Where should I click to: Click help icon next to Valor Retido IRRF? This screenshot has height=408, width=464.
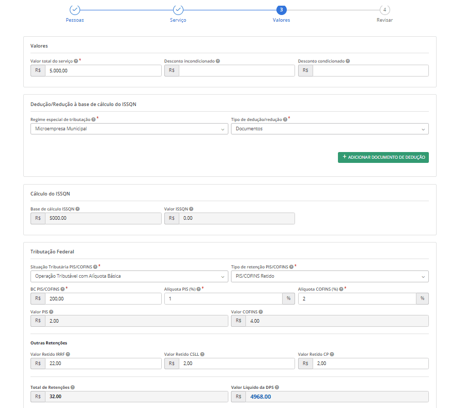68,354
